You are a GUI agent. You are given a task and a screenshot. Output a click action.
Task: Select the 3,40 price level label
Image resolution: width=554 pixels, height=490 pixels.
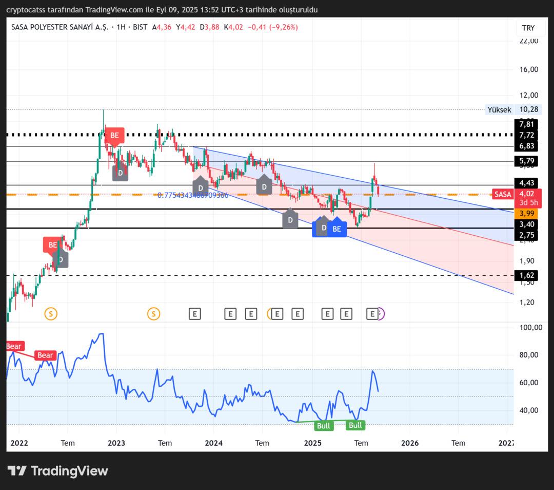526,224
